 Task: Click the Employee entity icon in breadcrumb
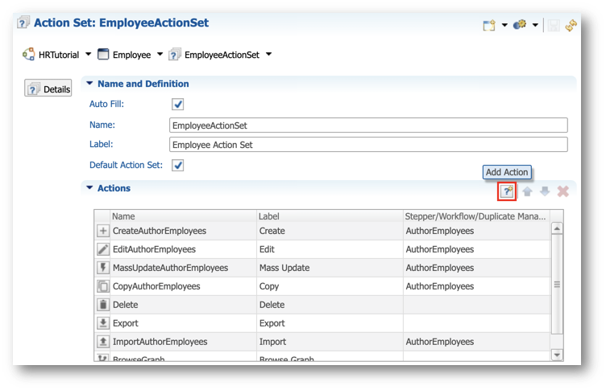click(103, 55)
